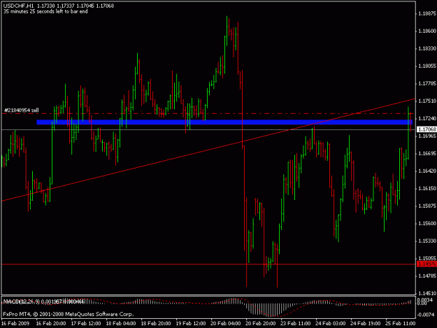
Task: Click the 1.17240 price axis label
Action: pyautogui.click(x=427, y=118)
